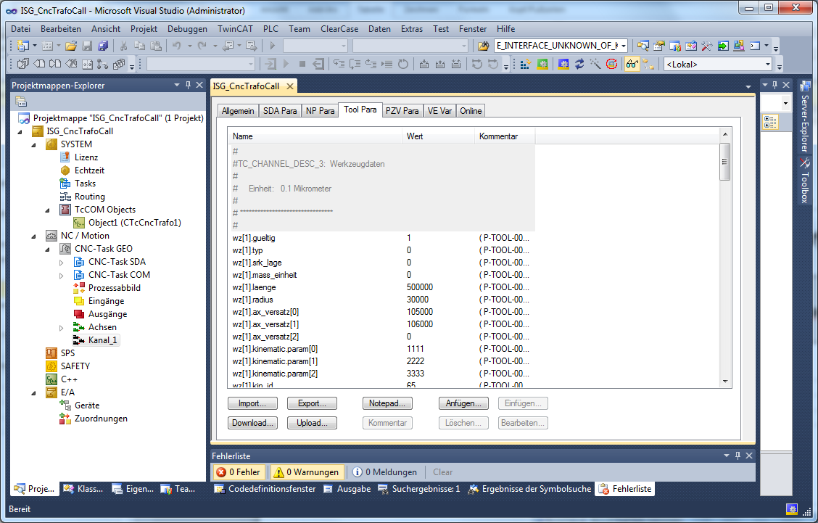Open the Ausgabe output tab

point(347,489)
